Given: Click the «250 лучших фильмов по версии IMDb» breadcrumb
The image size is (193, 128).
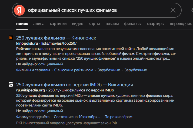Looking at the screenshot, I should click(x=81, y=90).
